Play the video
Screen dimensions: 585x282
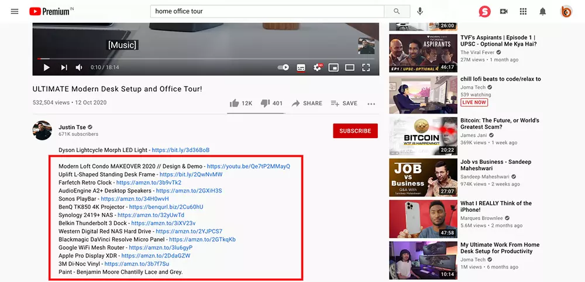pyautogui.click(x=47, y=67)
